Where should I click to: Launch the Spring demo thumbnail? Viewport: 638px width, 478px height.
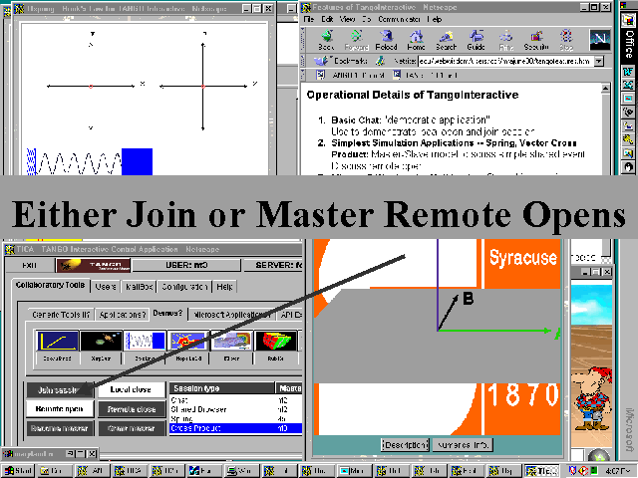[x=145, y=341]
